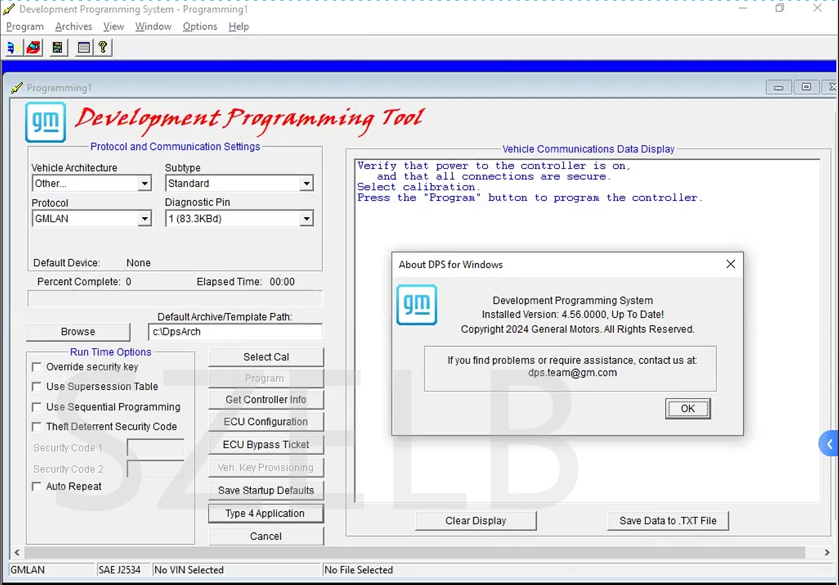Open the Options menu
This screenshot has width=839, height=585.
[x=200, y=26]
